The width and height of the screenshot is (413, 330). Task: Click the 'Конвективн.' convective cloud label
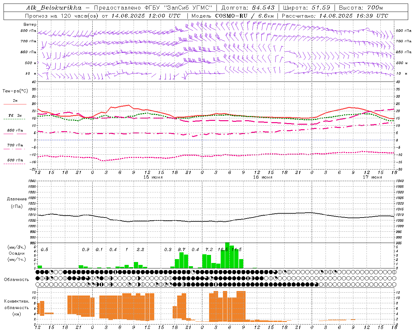coord(16,301)
